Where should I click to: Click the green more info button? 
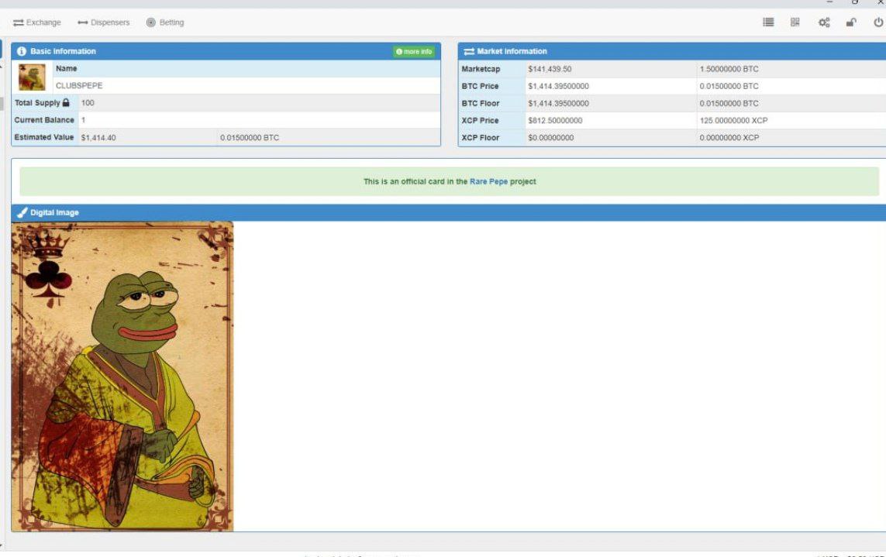pyautogui.click(x=414, y=51)
